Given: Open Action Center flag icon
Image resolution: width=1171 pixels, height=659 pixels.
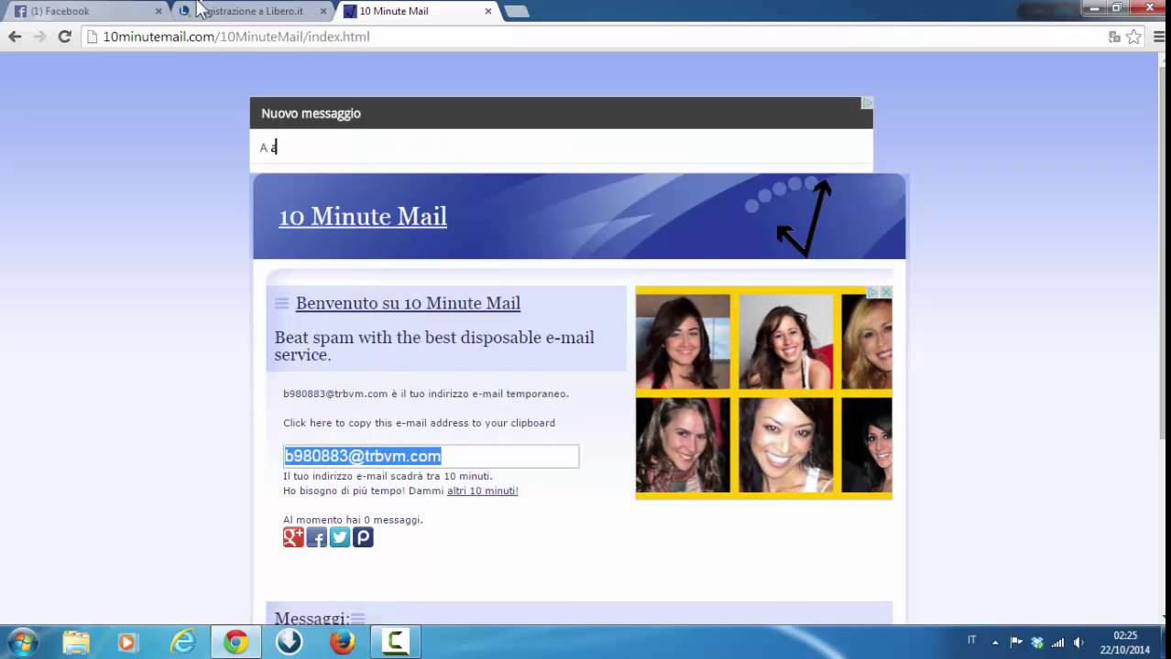Looking at the screenshot, I should 1016,643.
